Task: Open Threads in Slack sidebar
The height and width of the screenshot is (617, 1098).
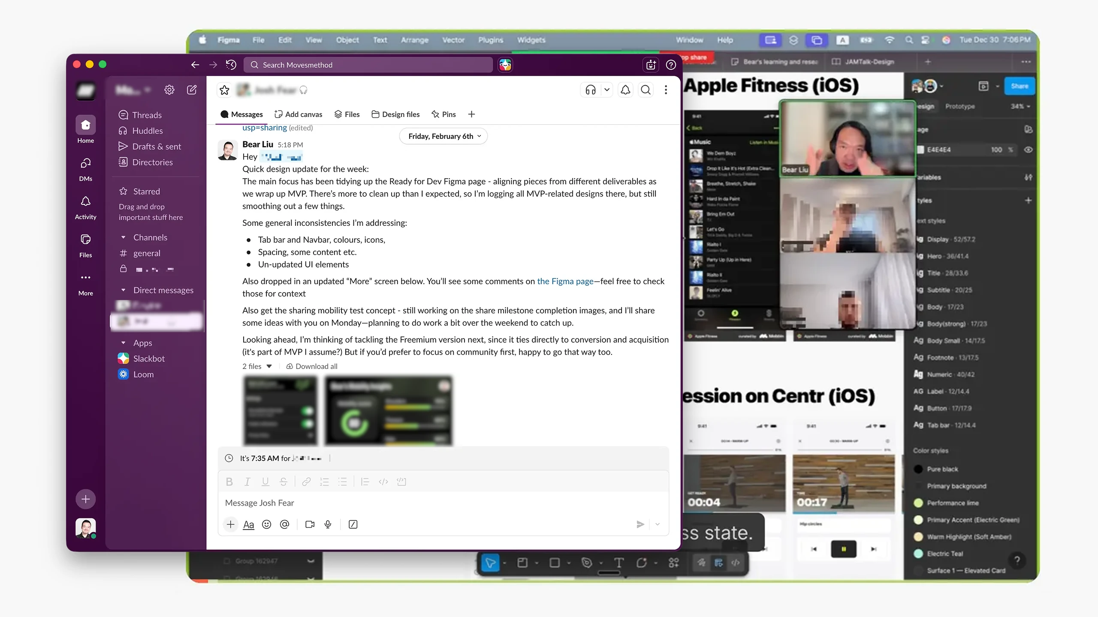Action: [x=147, y=115]
